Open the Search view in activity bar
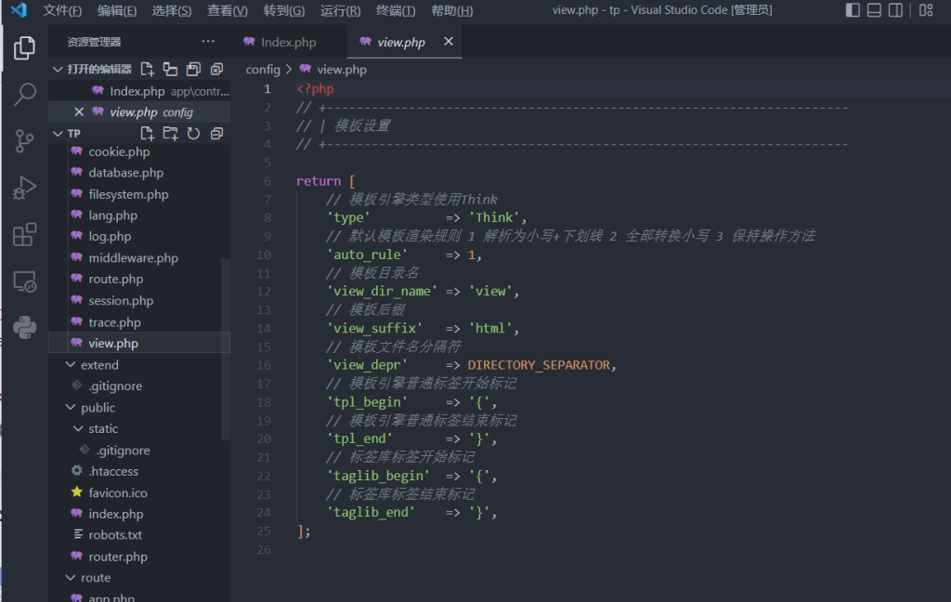The image size is (951, 602). (25, 94)
